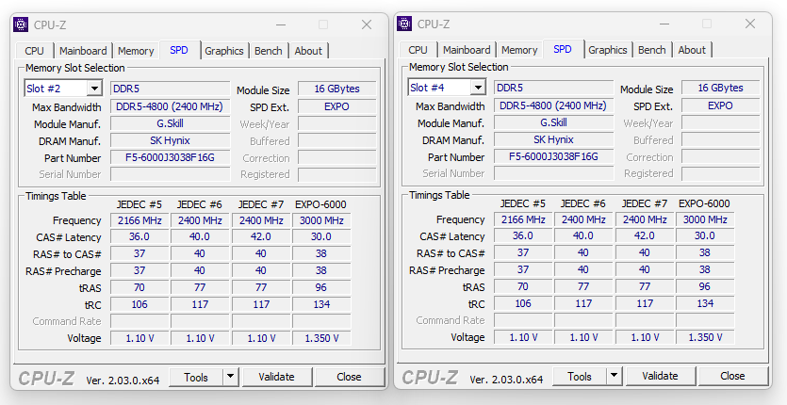Click 3000 MHz frequency value in left window
Screen dimensions: 787x405
[321, 220]
